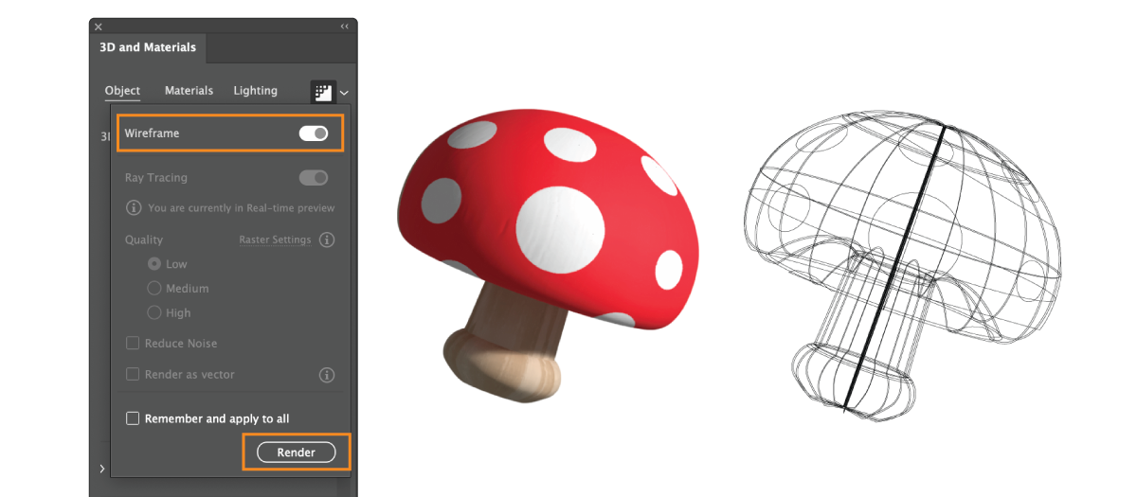Switch to the Lighting tab
The image size is (1137, 497).
coord(255,91)
